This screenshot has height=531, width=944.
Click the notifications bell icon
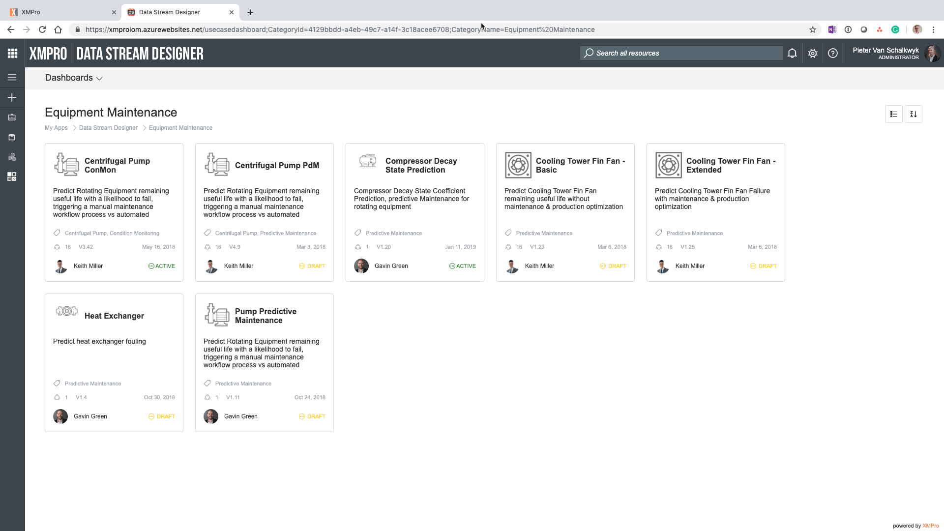pos(792,53)
